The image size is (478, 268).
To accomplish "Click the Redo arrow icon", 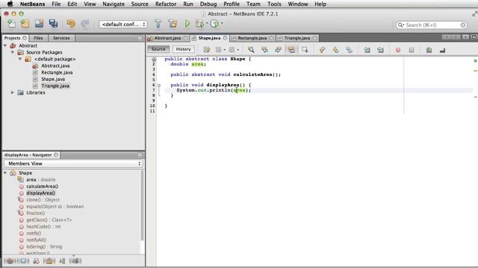I will [85, 24].
